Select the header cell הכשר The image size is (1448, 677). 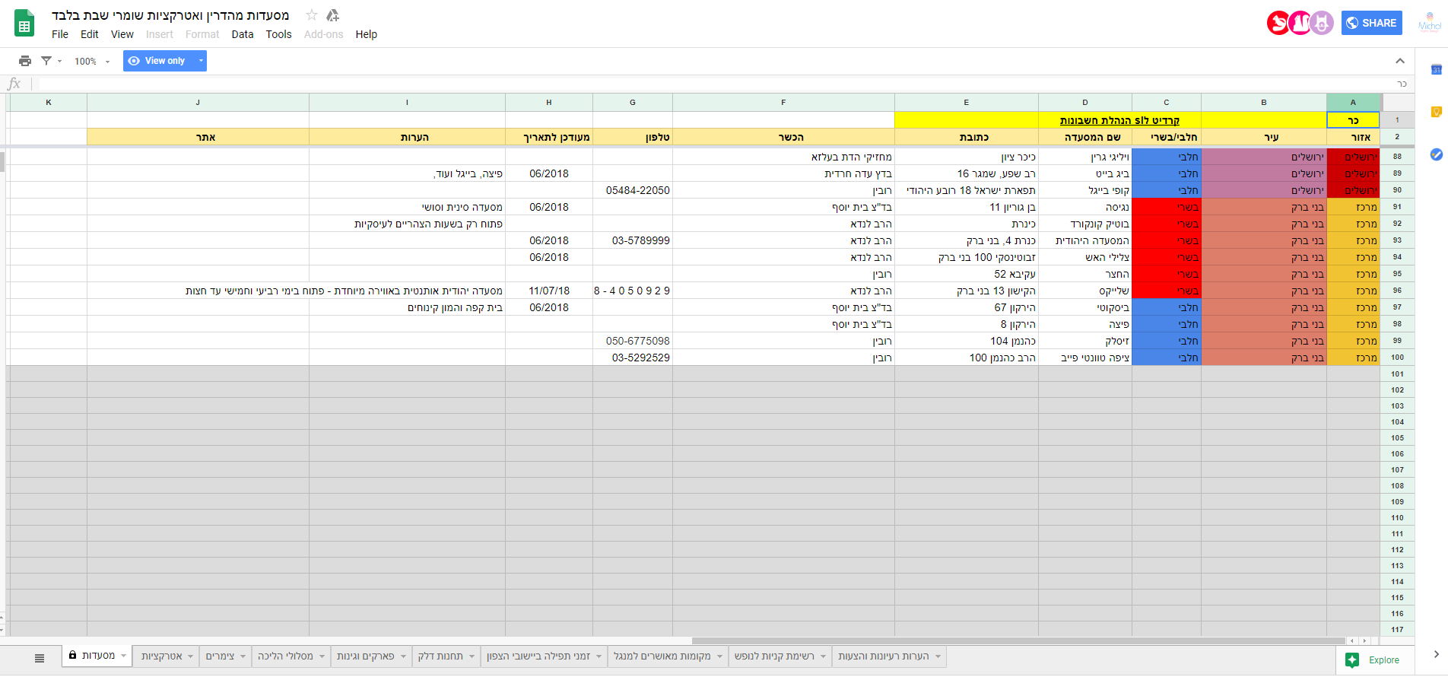tap(783, 137)
